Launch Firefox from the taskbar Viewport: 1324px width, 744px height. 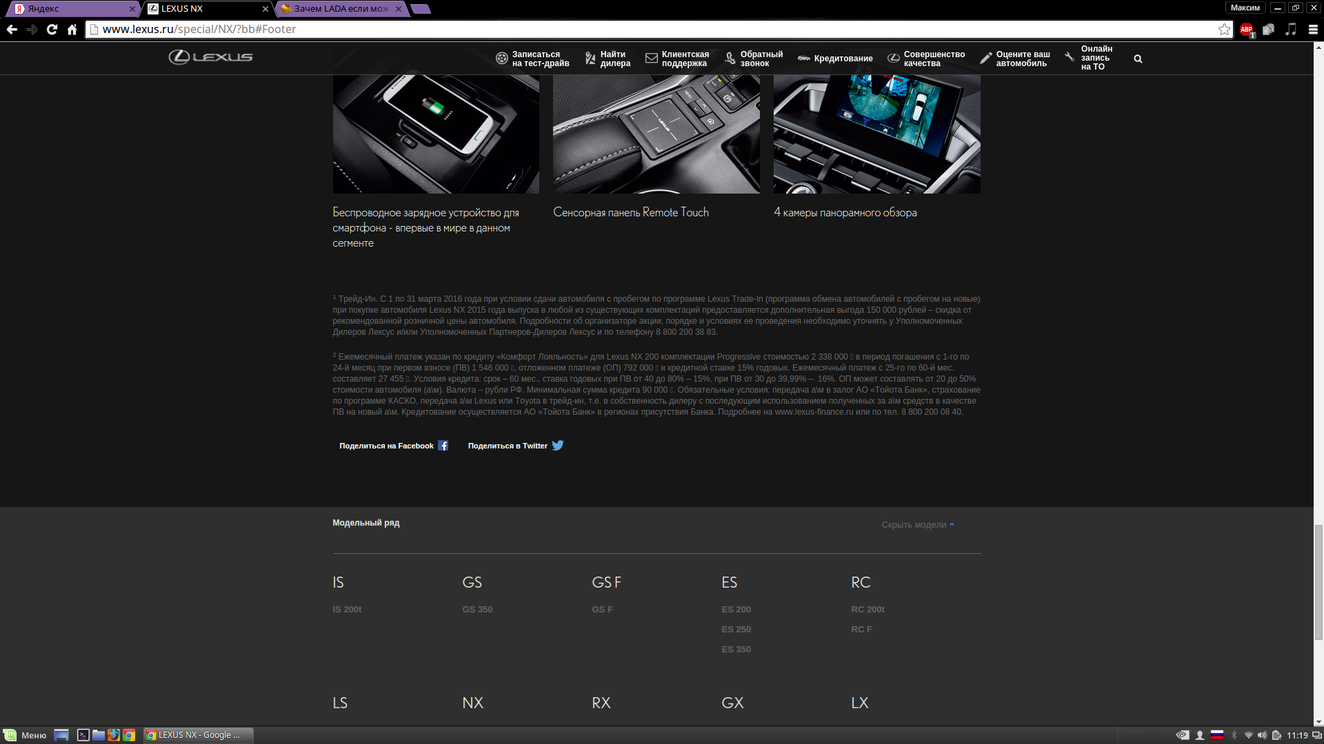click(114, 735)
